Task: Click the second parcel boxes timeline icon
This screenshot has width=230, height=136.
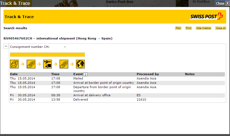Action: click(x=64, y=64)
